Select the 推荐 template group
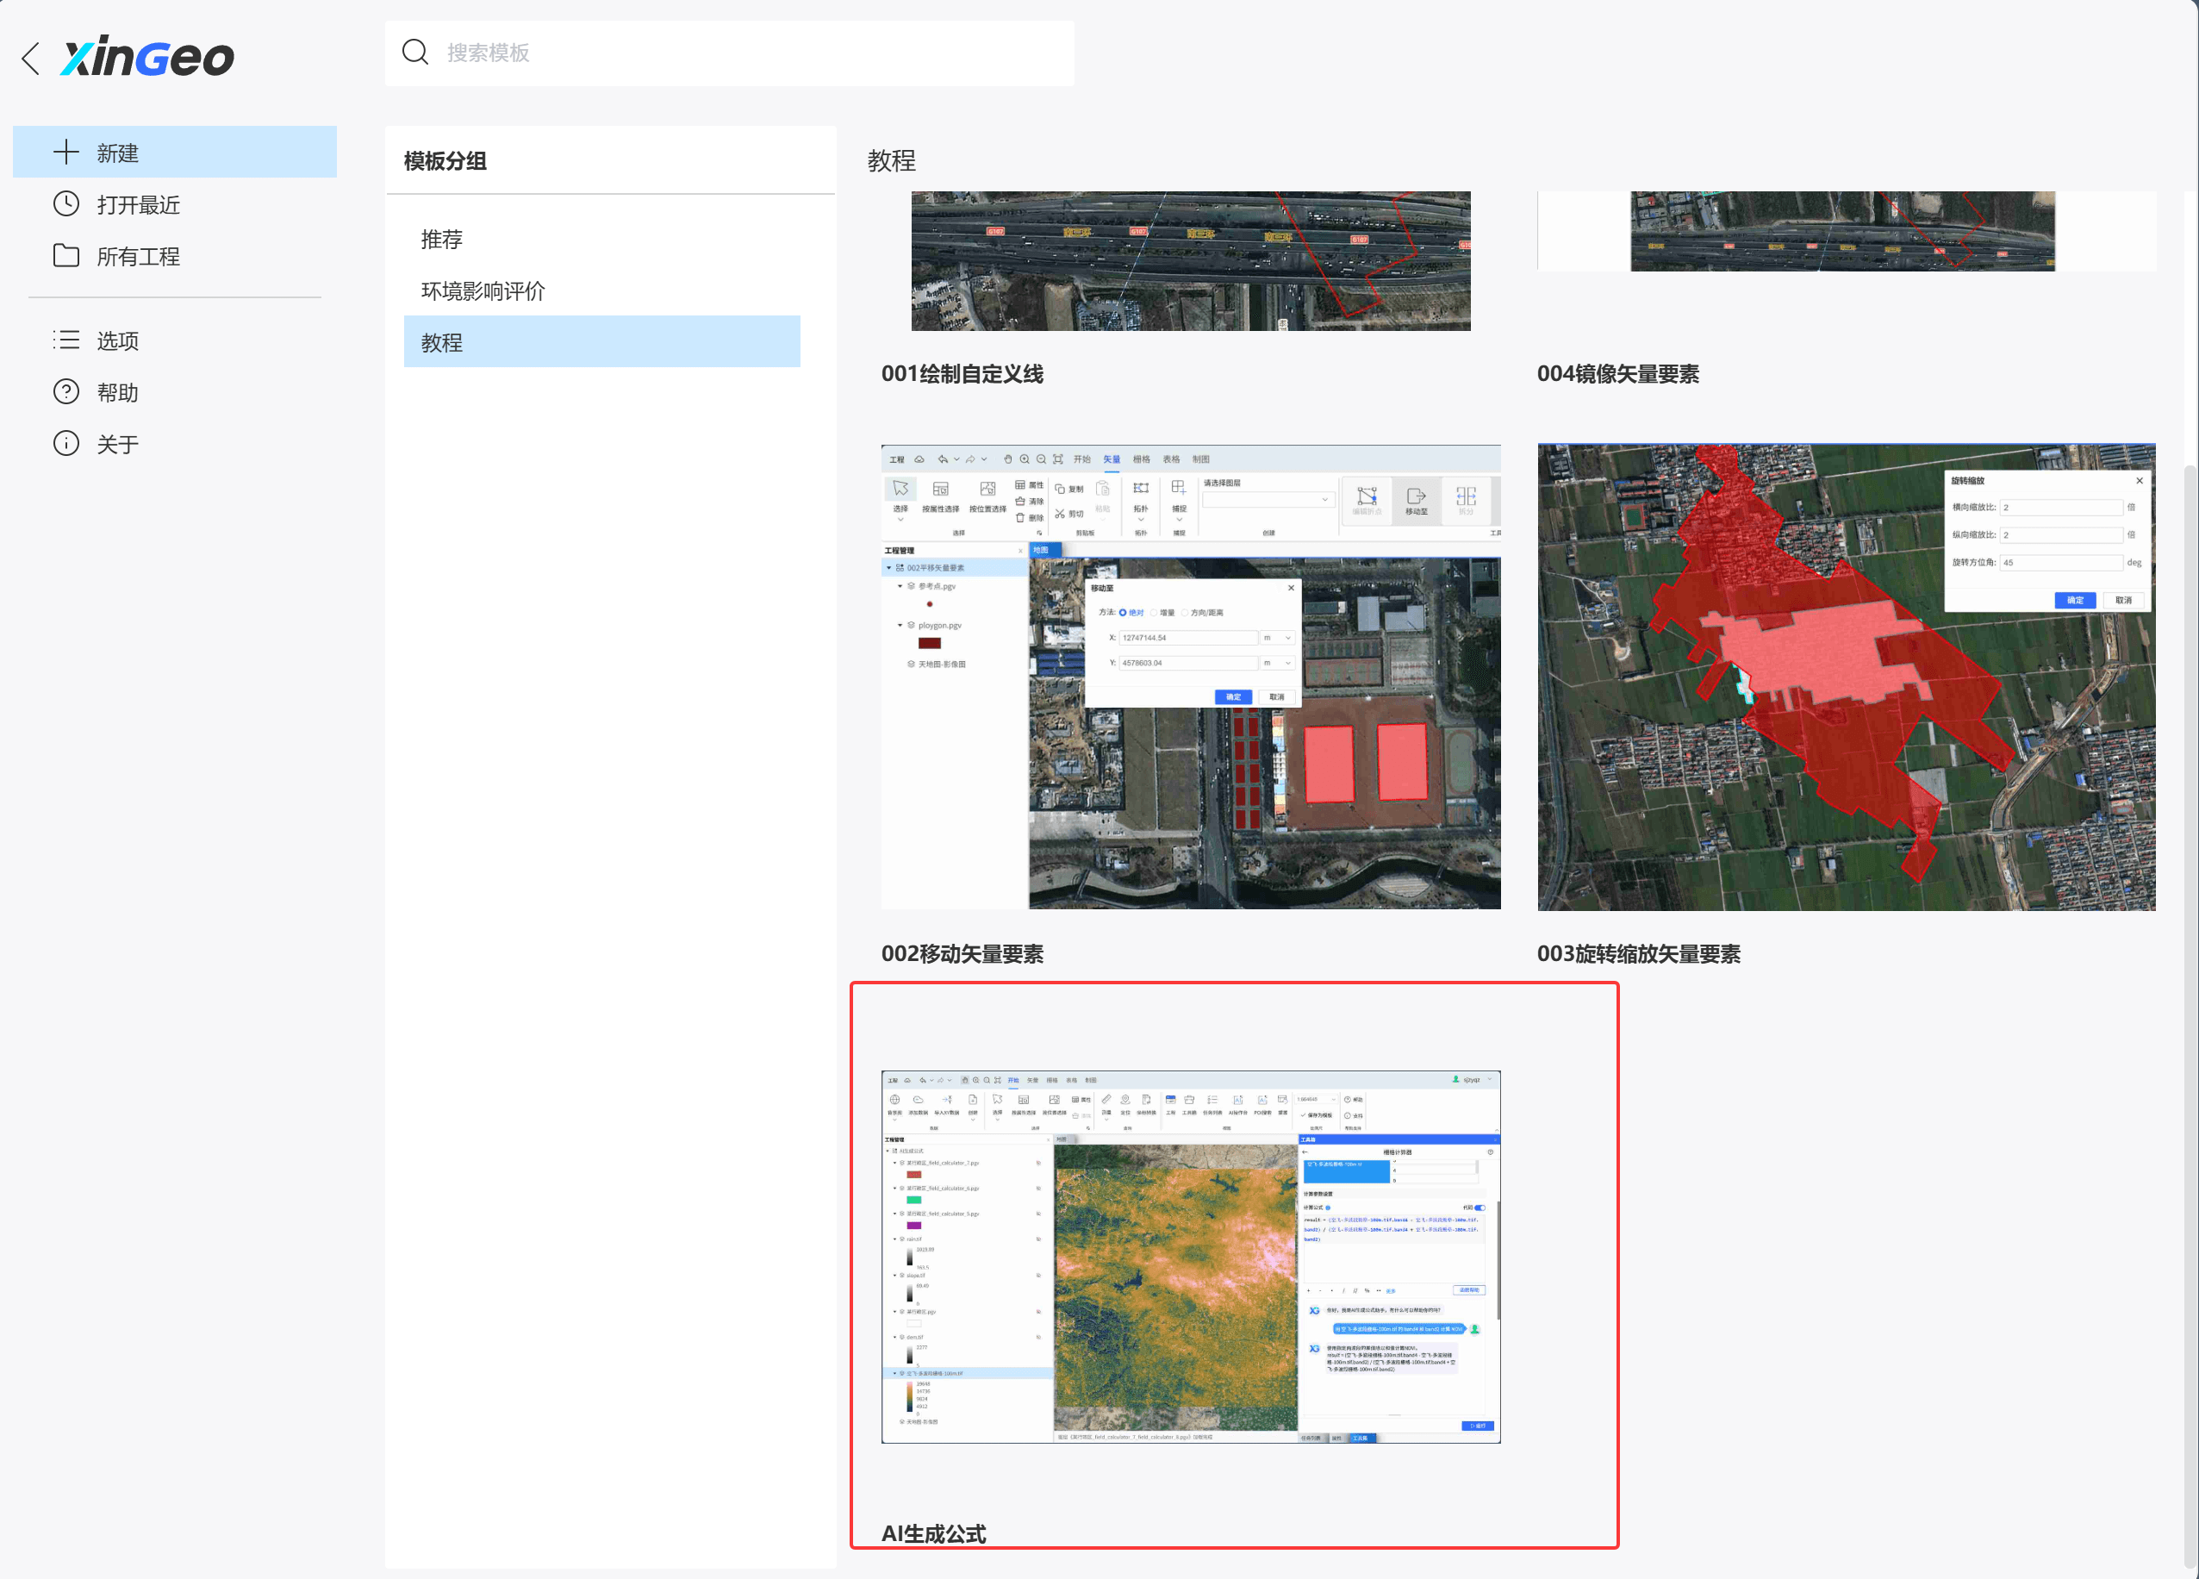2199x1579 pixels. point(441,240)
